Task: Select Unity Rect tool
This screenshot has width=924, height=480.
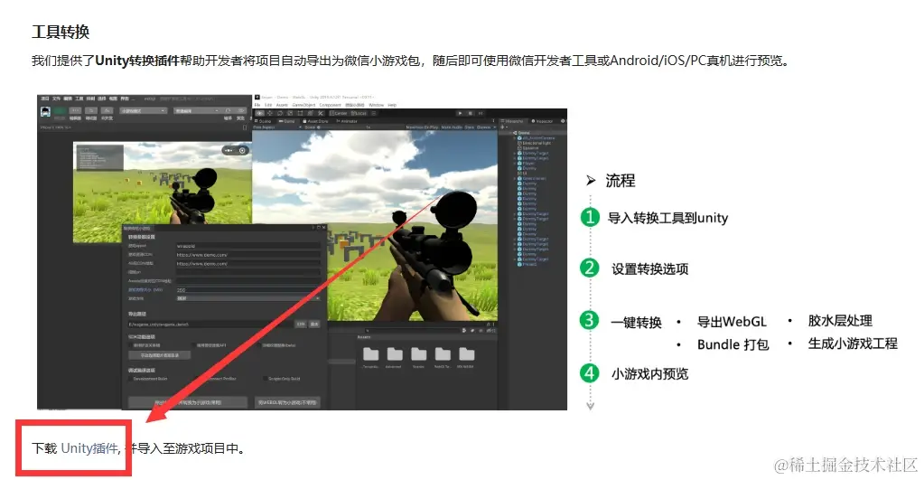Action: point(300,113)
